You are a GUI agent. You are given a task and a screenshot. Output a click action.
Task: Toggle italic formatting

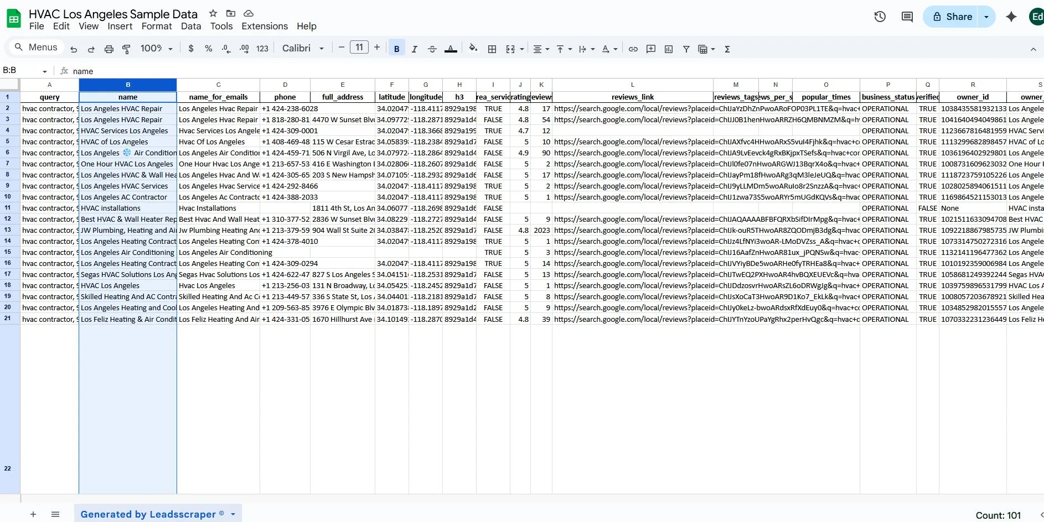click(x=415, y=49)
